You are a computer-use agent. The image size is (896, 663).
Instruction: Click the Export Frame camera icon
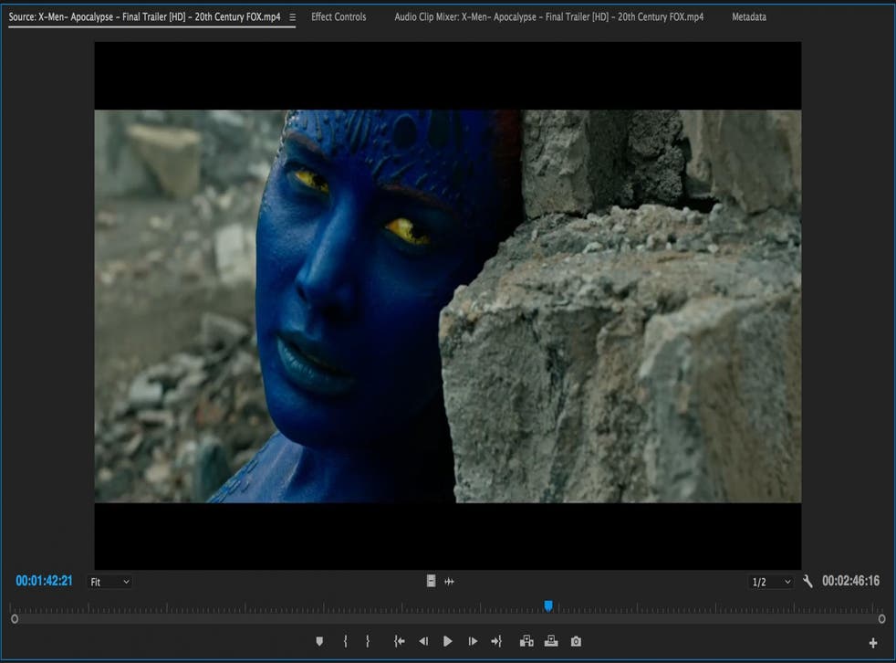click(576, 641)
